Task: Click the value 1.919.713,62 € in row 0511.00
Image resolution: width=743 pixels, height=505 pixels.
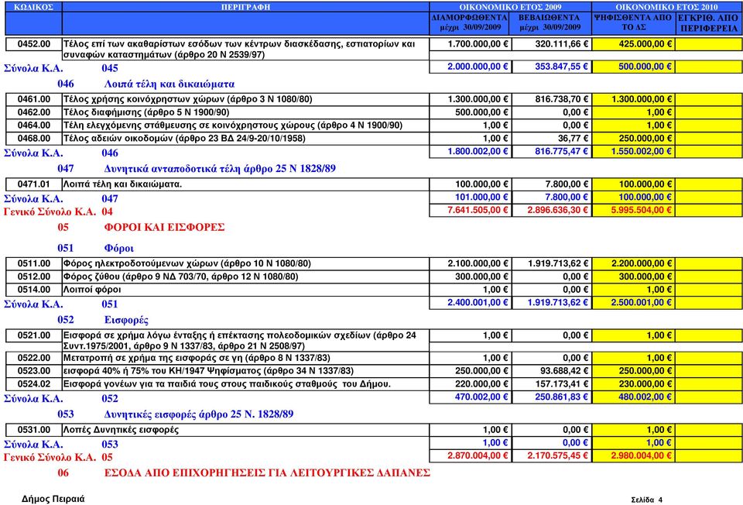Action: point(552,263)
